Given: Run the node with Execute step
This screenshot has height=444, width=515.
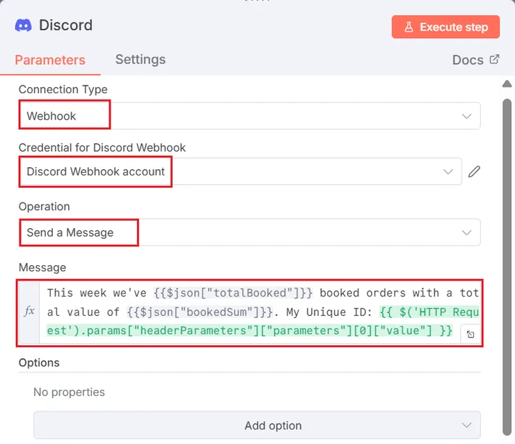Looking at the screenshot, I should (x=445, y=27).
